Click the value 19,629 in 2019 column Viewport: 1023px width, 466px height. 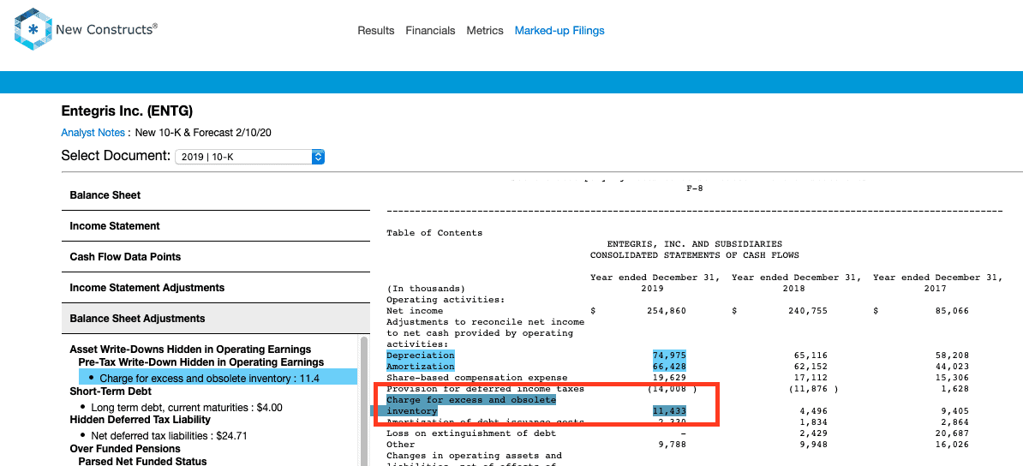point(669,378)
